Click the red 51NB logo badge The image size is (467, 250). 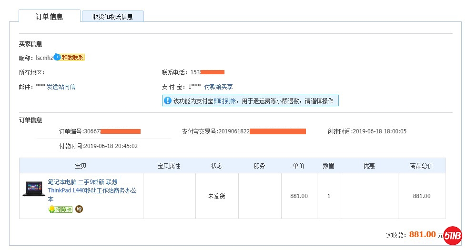click(452, 235)
